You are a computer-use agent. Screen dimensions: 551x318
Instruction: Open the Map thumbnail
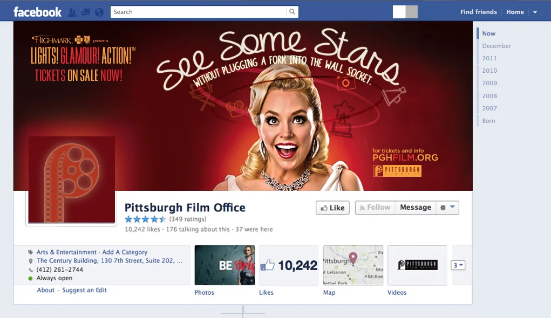353,265
